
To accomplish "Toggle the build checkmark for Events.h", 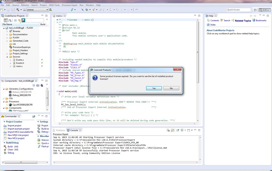I will [x=42, y=63].
